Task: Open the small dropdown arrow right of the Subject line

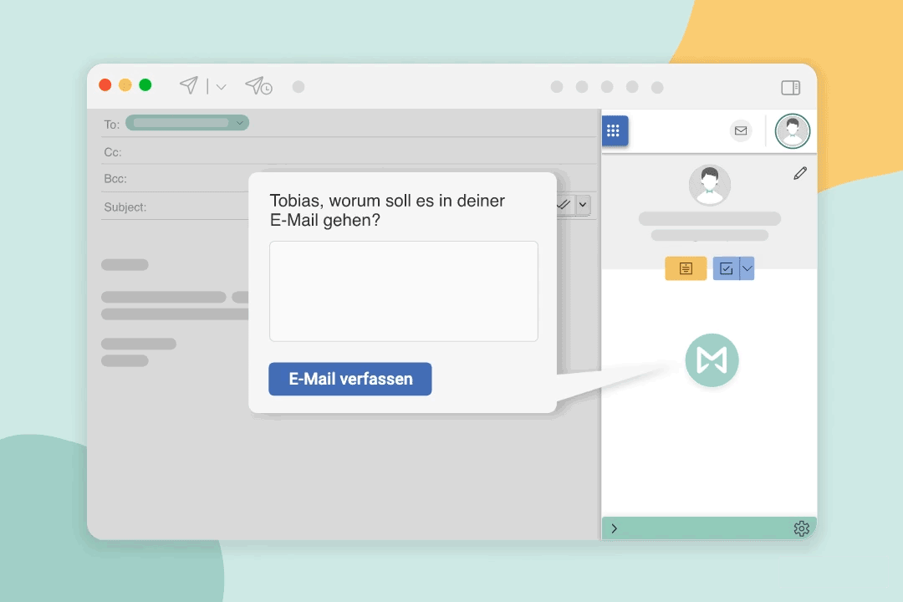Action: pyautogui.click(x=583, y=205)
